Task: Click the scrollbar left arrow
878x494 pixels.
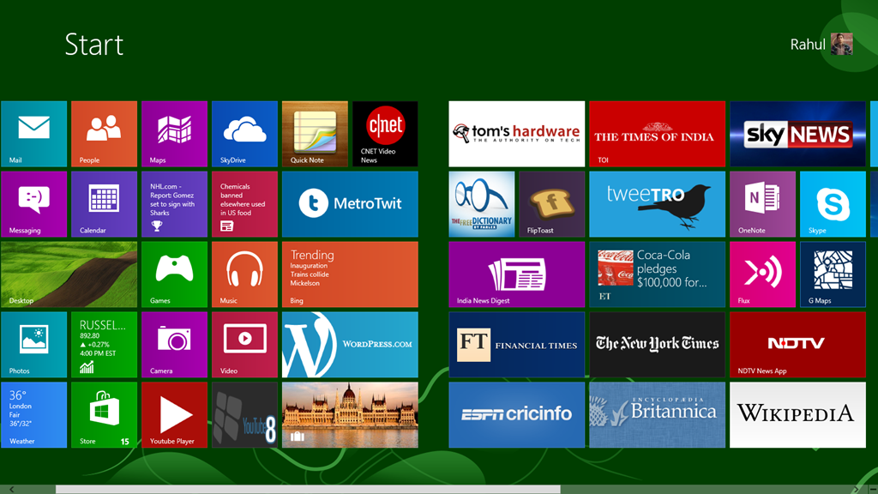Action: (x=11, y=490)
